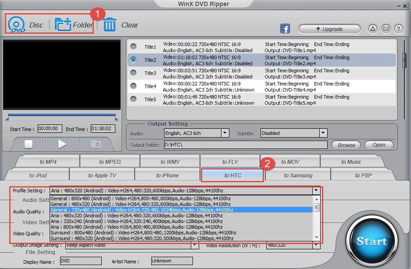Switch to the to Samsung tab

(x=298, y=176)
